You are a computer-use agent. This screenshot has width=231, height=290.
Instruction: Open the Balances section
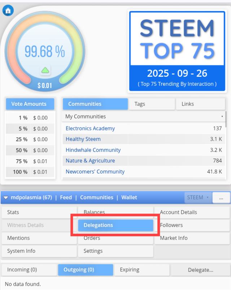[x=115, y=212]
